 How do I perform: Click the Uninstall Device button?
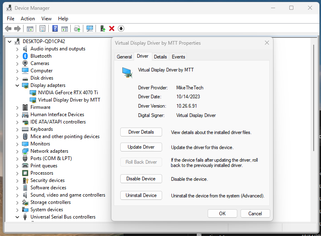(141, 195)
